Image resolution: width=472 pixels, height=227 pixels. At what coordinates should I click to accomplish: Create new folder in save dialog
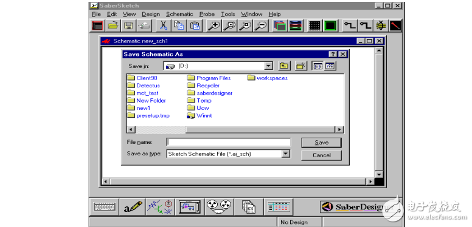[300, 66]
